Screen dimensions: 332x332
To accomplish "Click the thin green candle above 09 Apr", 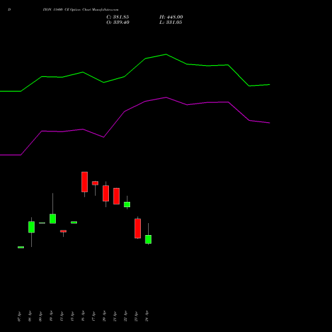I will pyautogui.click(x=42, y=223).
